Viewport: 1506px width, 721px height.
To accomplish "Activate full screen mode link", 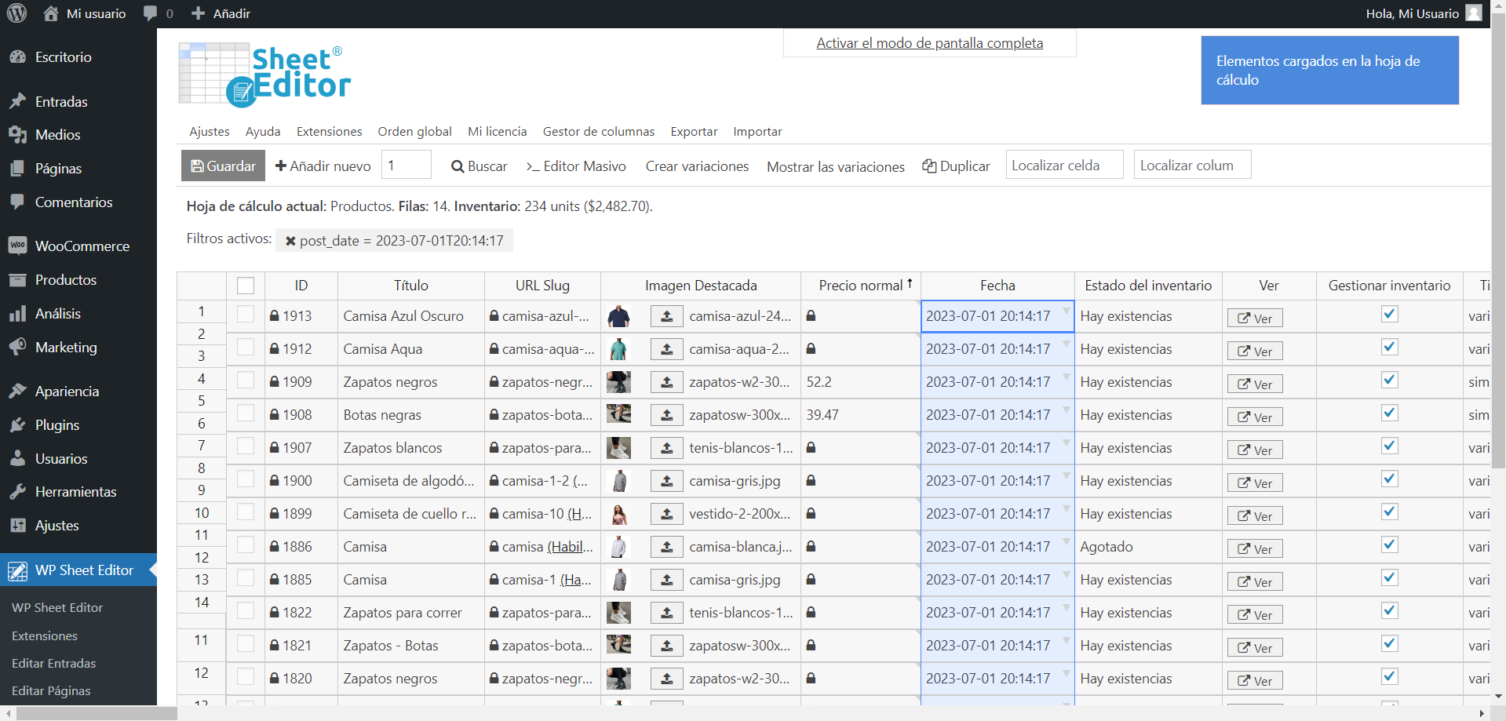I will [x=929, y=43].
